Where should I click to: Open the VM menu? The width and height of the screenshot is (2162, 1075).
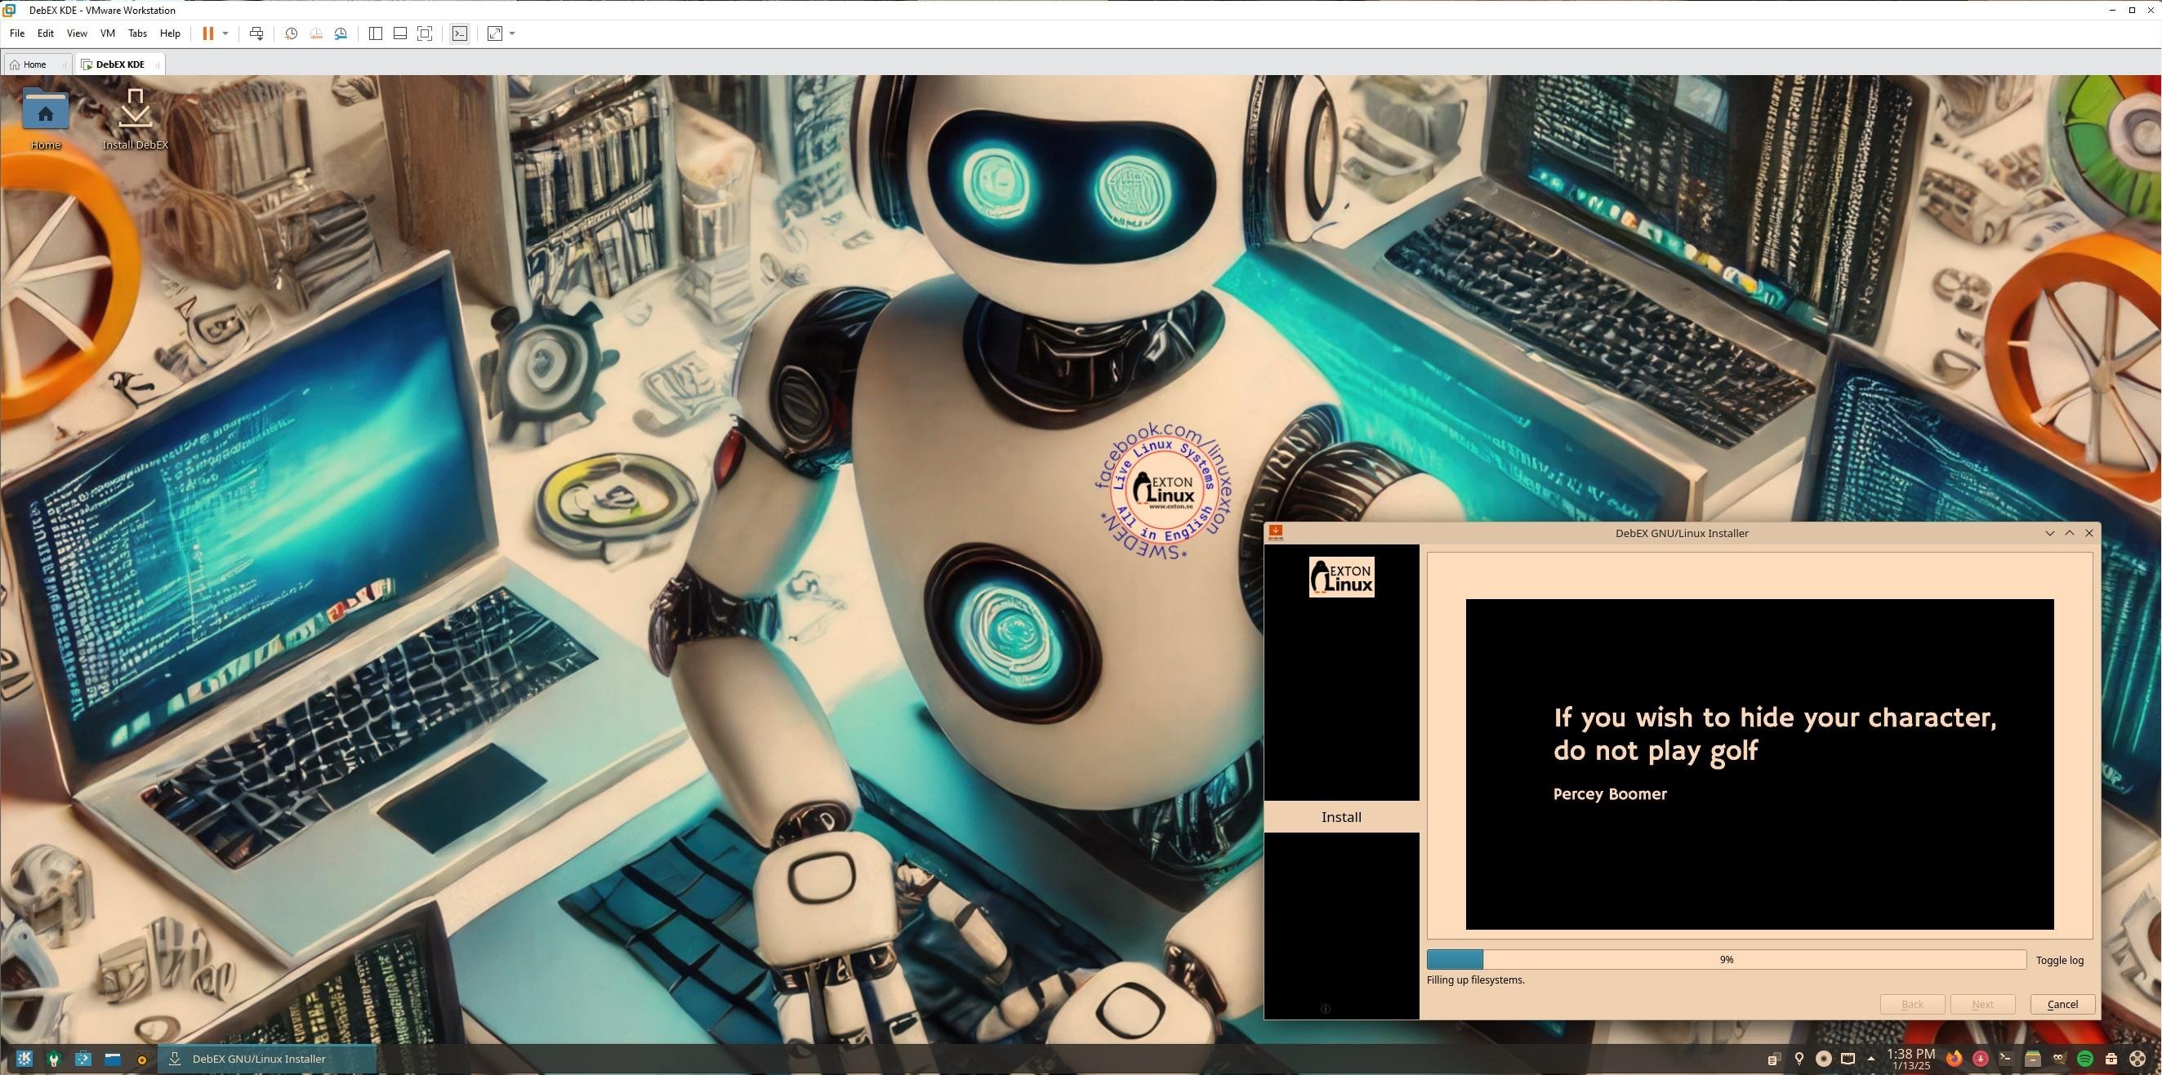108,33
